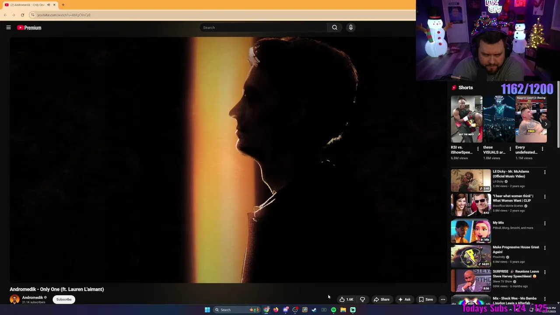Share the Andromedik video
The height and width of the screenshot is (315, 560).
click(x=381, y=299)
